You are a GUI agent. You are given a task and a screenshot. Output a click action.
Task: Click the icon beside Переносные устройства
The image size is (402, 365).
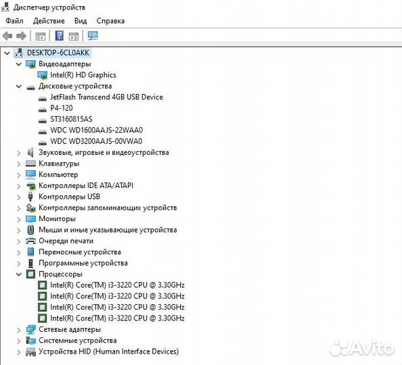[x=30, y=252]
